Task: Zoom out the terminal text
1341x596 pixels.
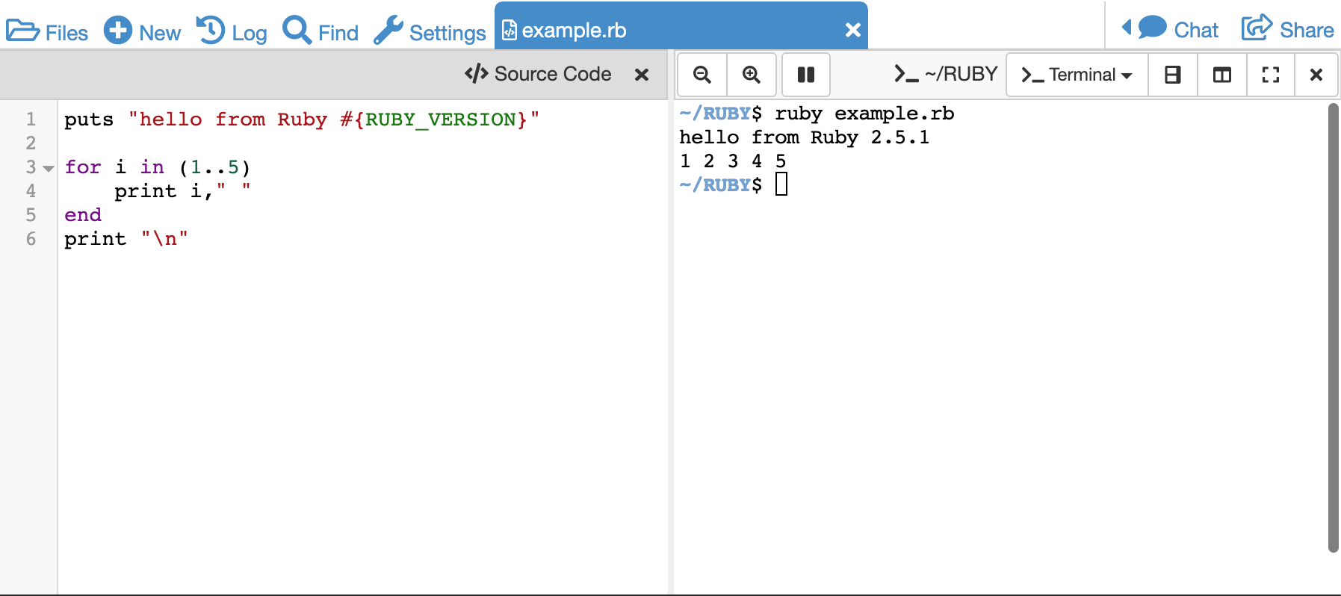Action: coord(702,75)
